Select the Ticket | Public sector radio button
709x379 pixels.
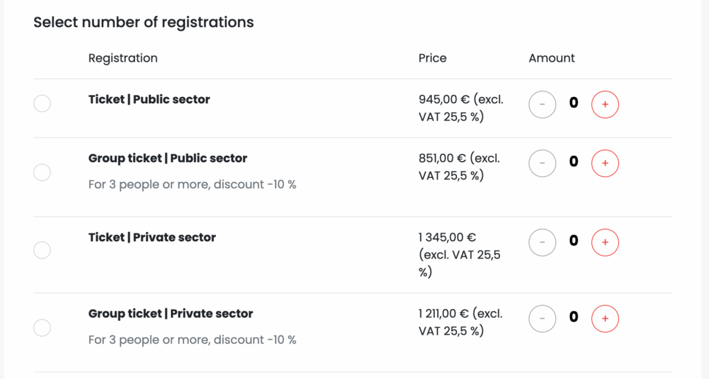[x=42, y=104]
